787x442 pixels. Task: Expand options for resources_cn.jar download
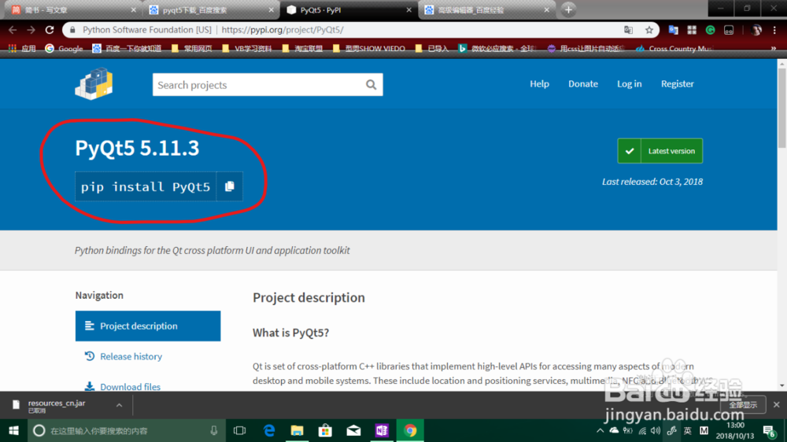(119, 405)
